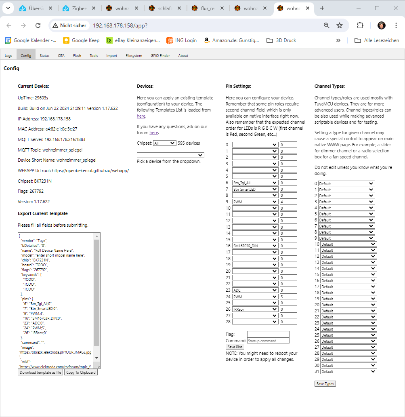Image resolution: width=405 pixels, height=417 pixels.
Task: Click the browser forward arrow
Action: 23,25
